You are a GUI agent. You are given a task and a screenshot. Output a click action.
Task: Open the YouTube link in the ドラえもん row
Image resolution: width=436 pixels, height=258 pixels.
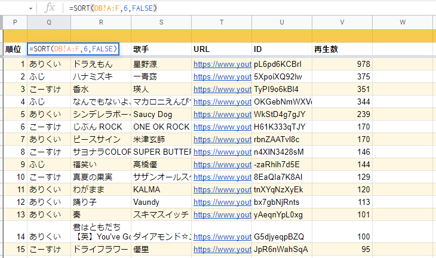[222, 64]
